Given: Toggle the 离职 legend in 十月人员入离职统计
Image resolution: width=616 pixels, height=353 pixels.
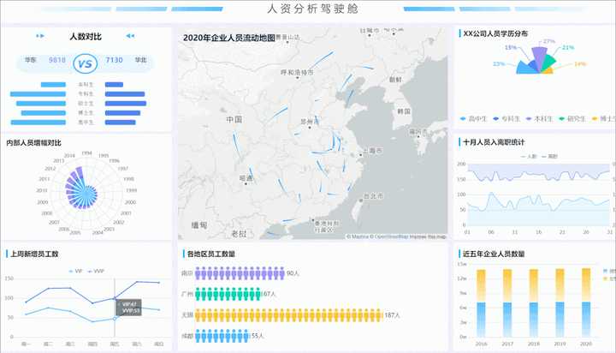Looking at the screenshot, I should (549, 156).
